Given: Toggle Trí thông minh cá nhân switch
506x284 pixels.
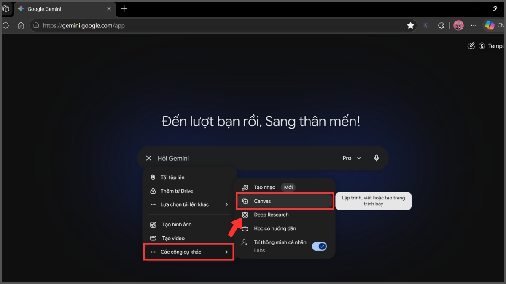Looking at the screenshot, I should pyautogui.click(x=319, y=246).
